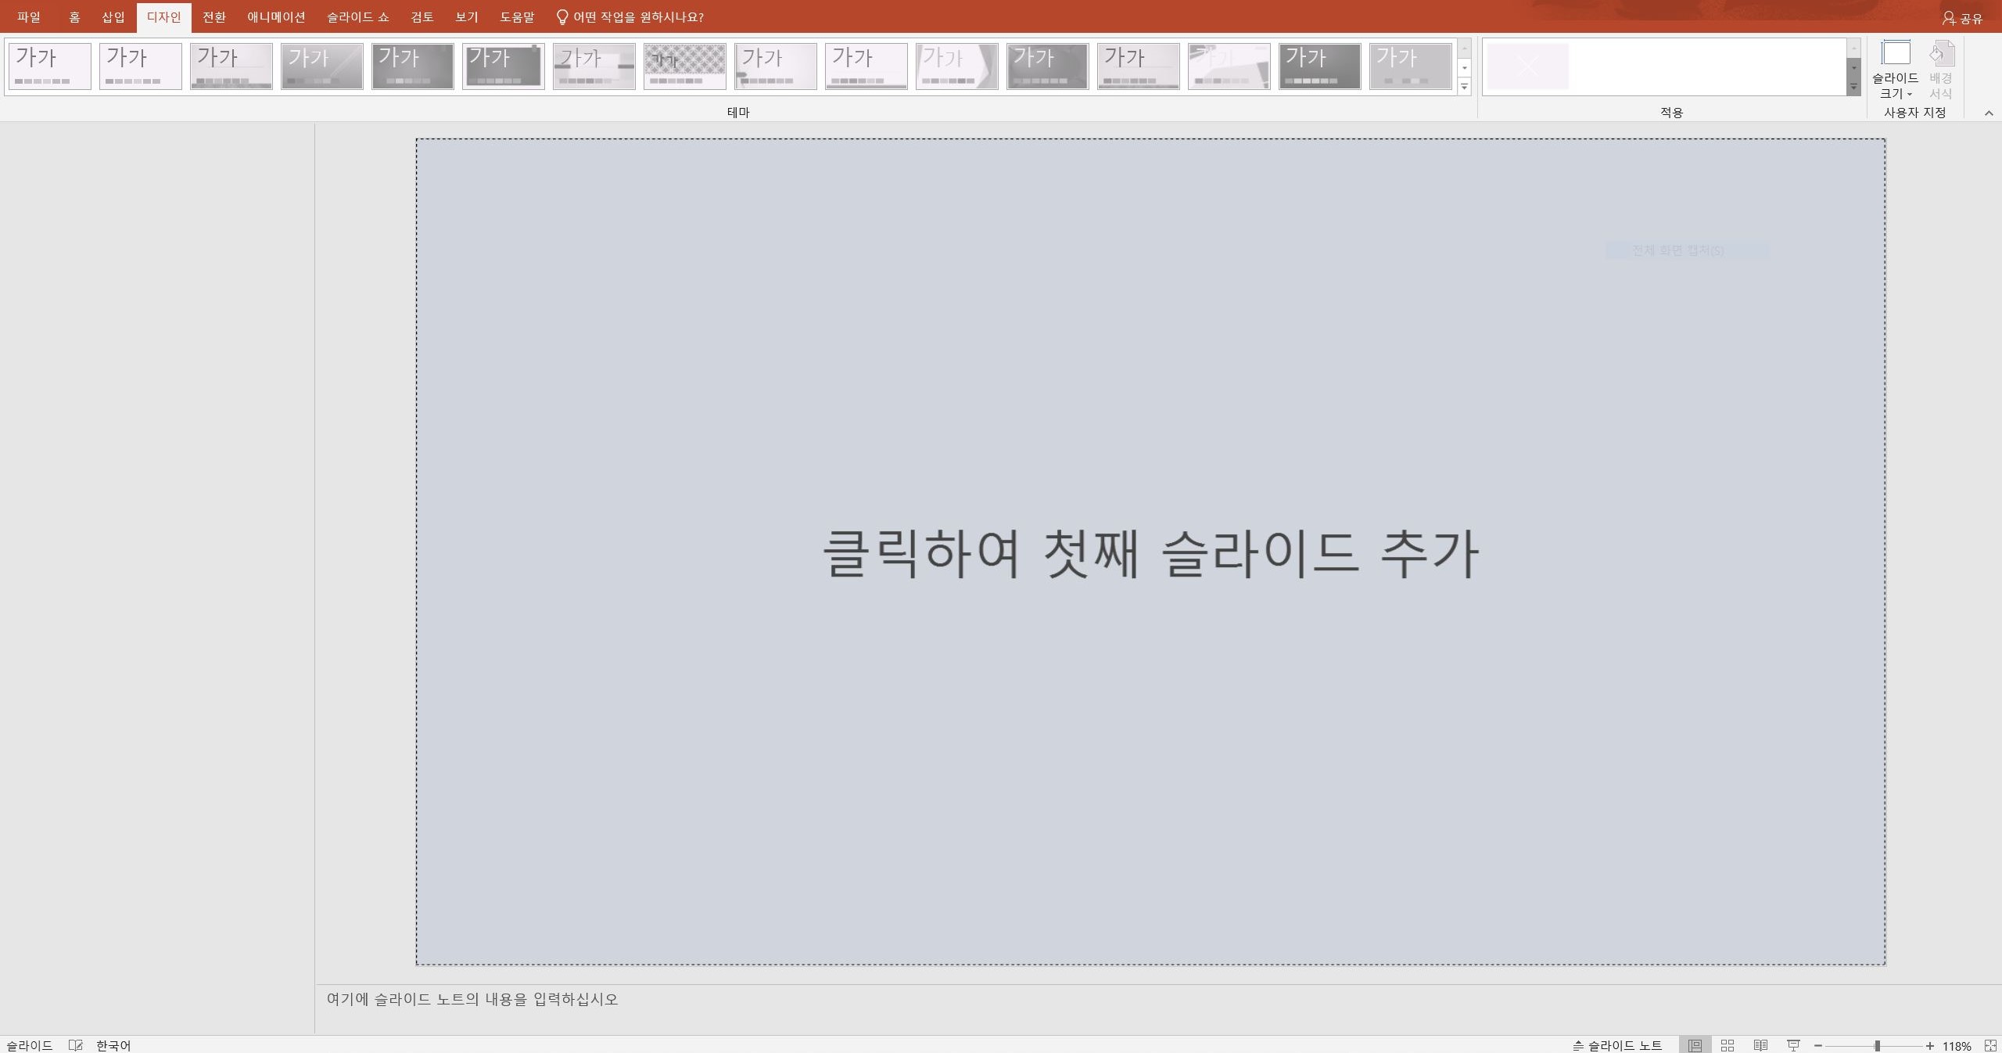Image resolution: width=2002 pixels, height=1053 pixels.
Task: Click fit slide to window icon
Action: 1990,1045
